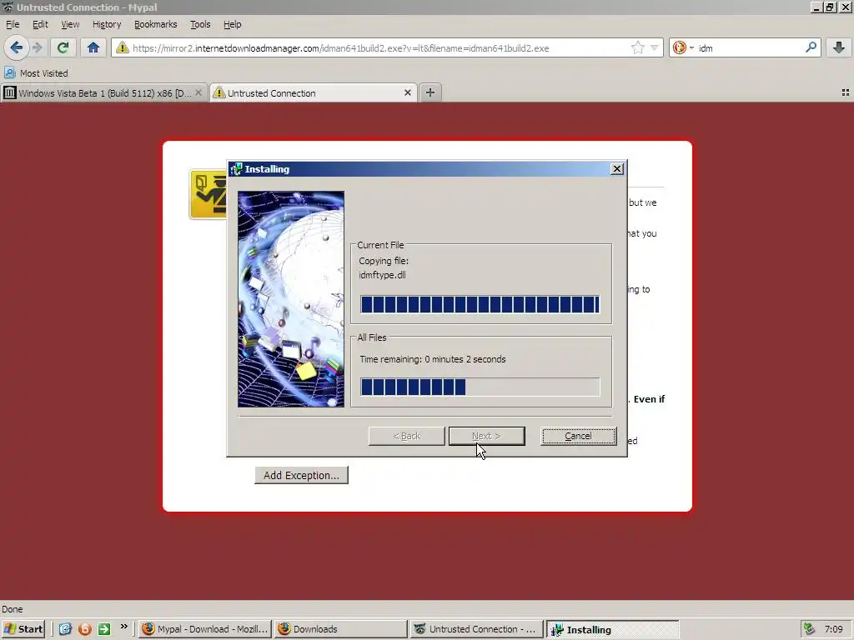Image resolution: width=854 pixels, height=640 pixels.
Task: Click the Current File progress bar
Action: [480, 304]
